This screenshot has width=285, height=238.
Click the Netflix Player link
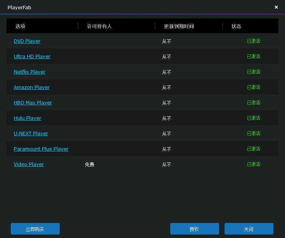[x=30, y=72]
